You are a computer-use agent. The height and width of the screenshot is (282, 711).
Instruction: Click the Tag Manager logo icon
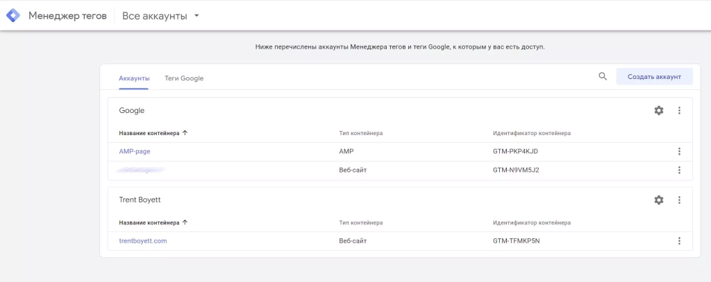click(x=12, y=16)
